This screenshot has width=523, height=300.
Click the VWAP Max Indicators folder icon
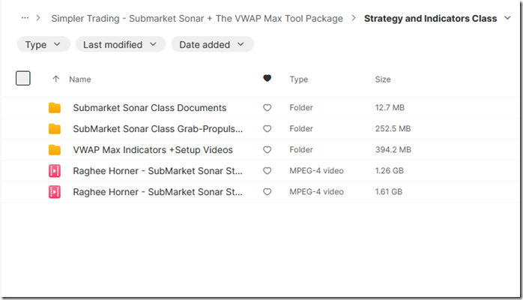point(55,150)
